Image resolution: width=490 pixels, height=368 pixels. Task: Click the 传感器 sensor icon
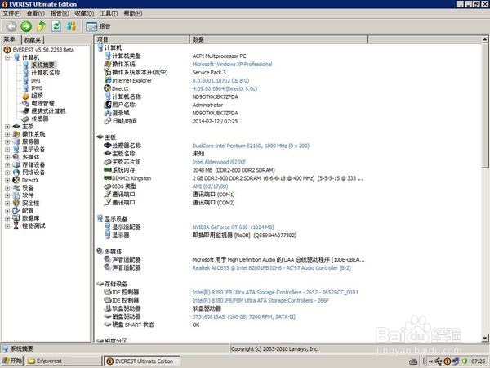pos(25,119)
